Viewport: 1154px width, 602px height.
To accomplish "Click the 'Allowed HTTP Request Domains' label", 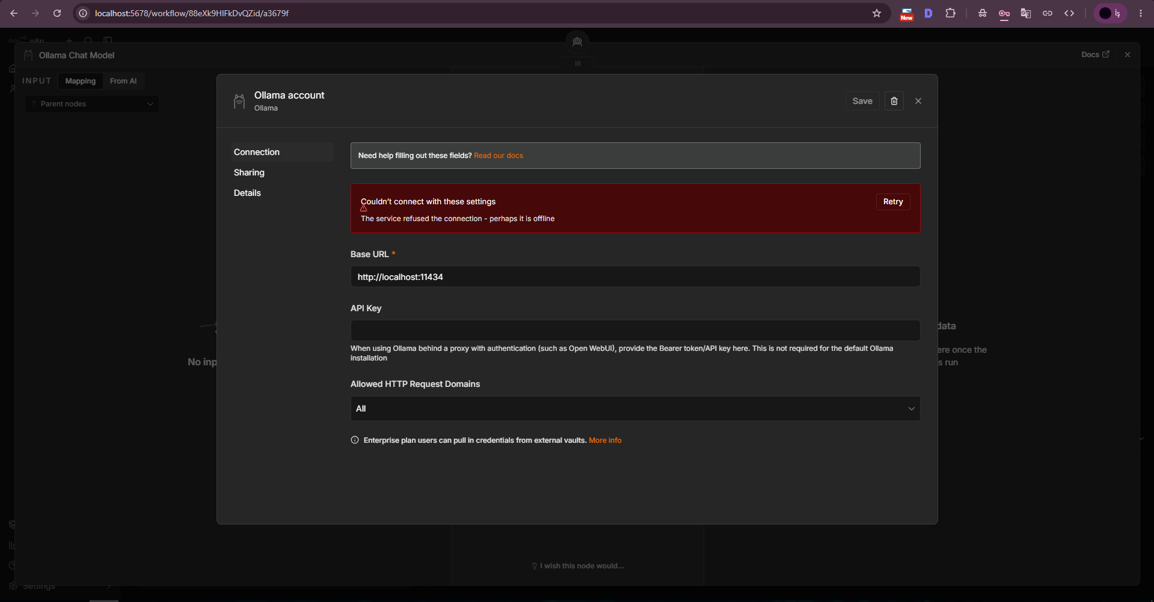I will pyautogui.click(x=415, y=384).
